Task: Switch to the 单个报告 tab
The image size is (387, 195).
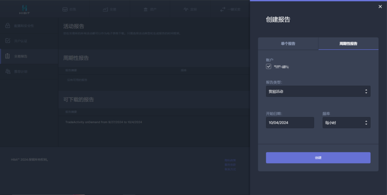Action: point(288,44)
